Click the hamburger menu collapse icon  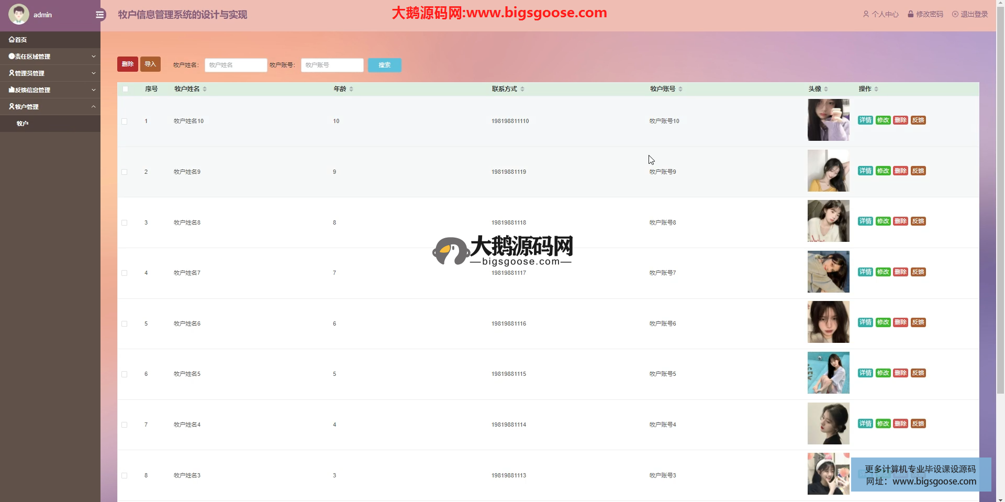100,15
